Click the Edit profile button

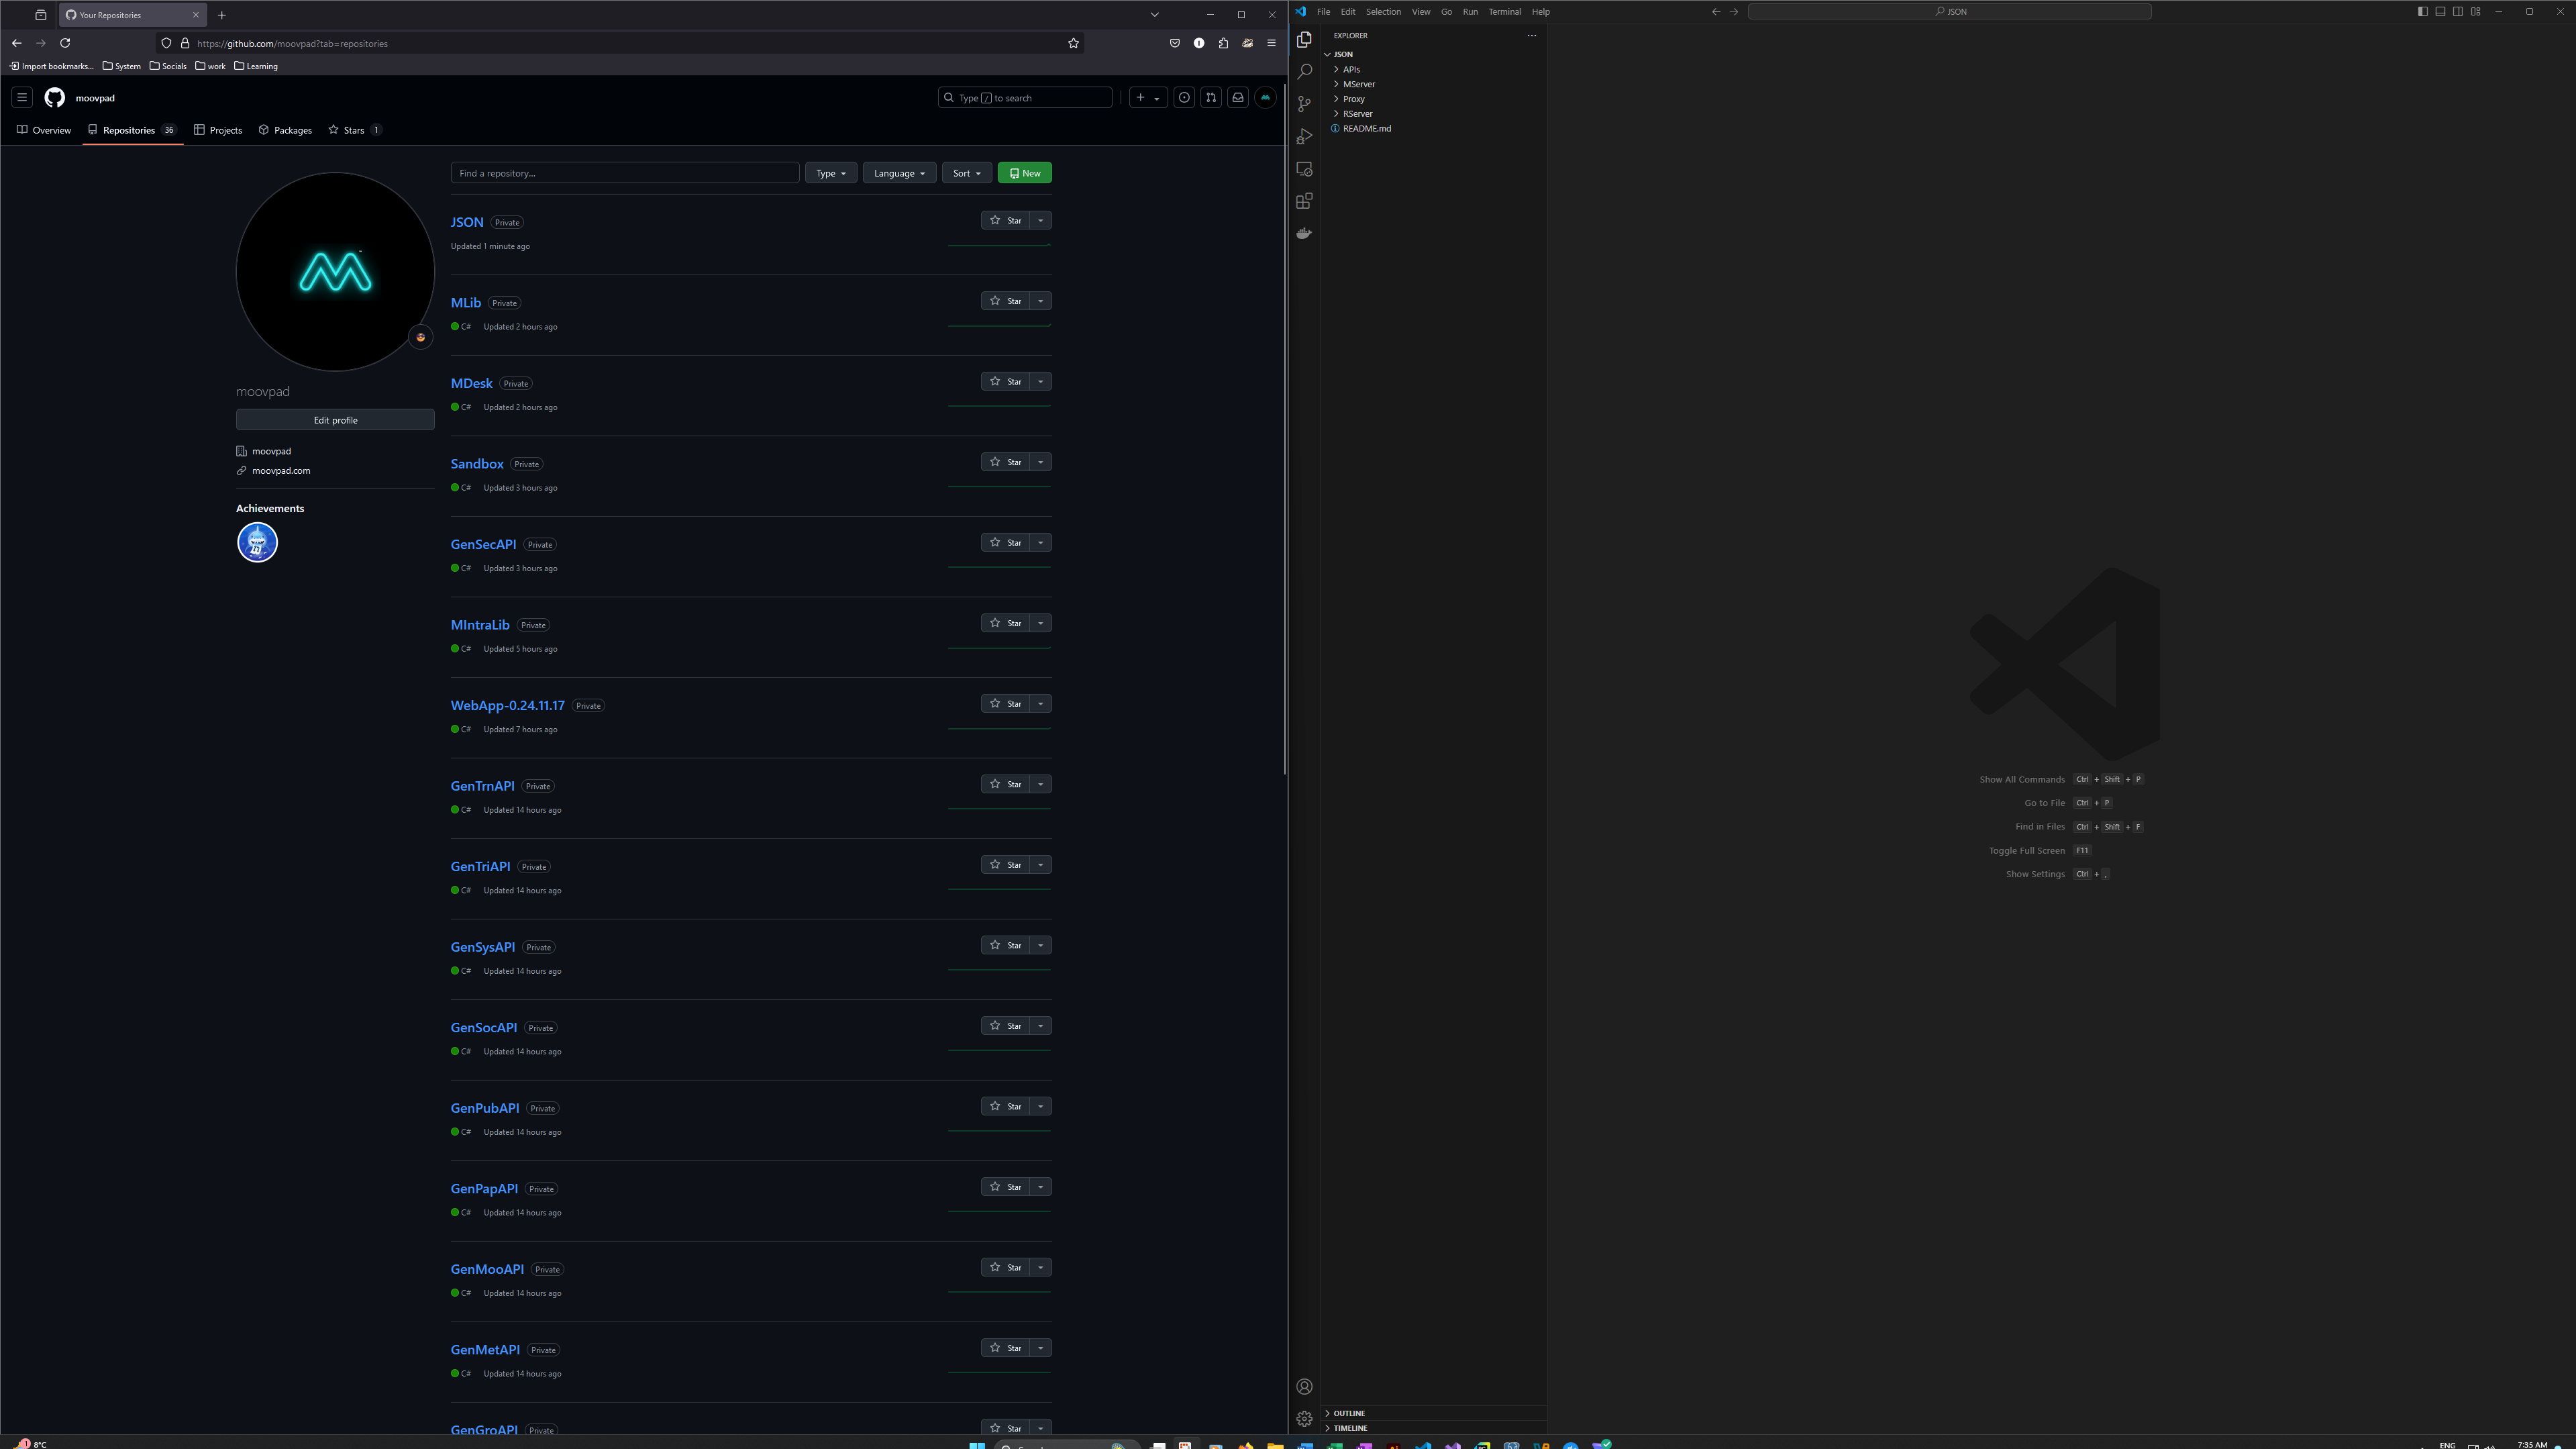pyautogui.click(x=335, y=420)
